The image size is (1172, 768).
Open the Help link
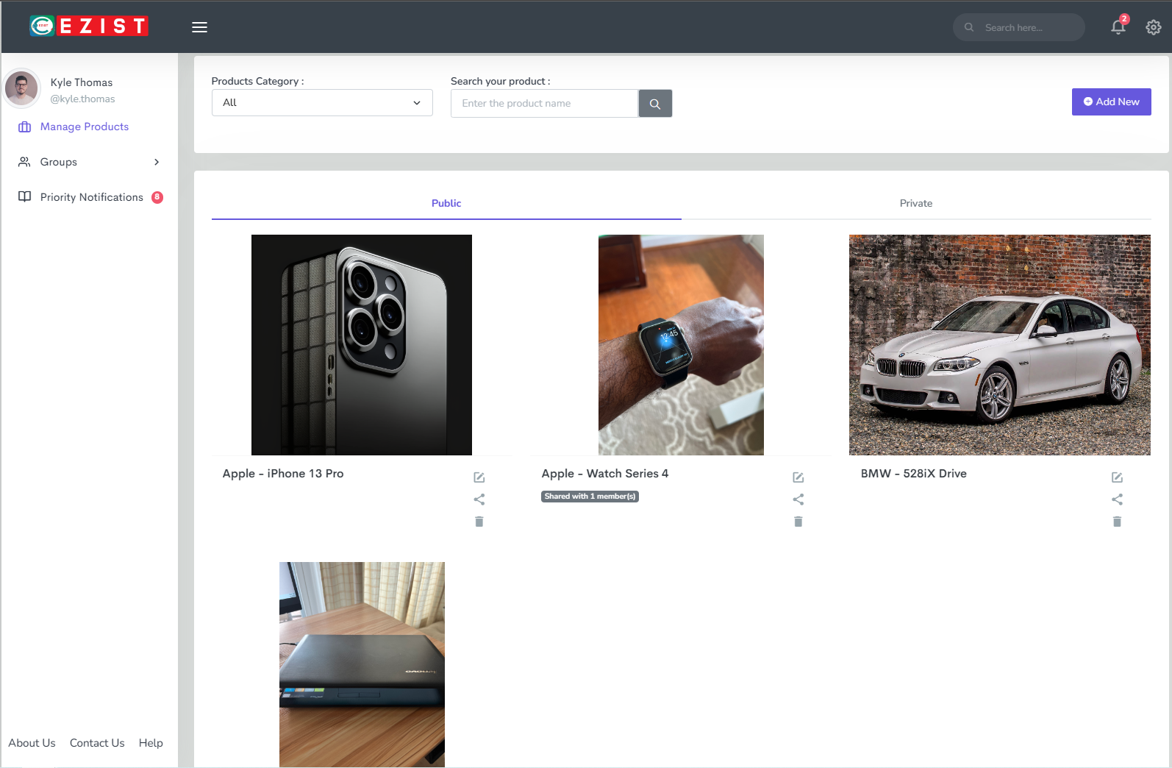pyautogui.click(x=151, y=743)
